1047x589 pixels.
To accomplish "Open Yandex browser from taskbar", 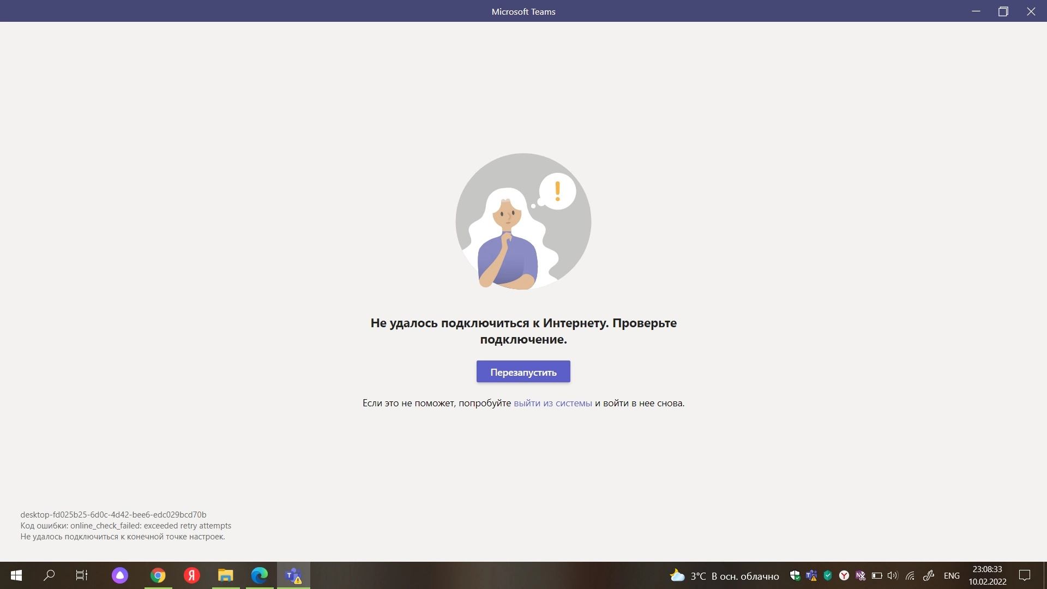I will click(191, 575).
